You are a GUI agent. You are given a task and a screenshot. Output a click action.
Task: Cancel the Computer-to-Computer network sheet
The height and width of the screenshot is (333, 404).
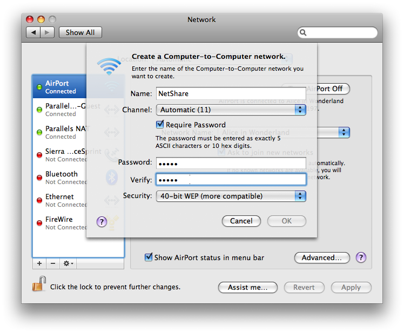click(x=241, y=221)
